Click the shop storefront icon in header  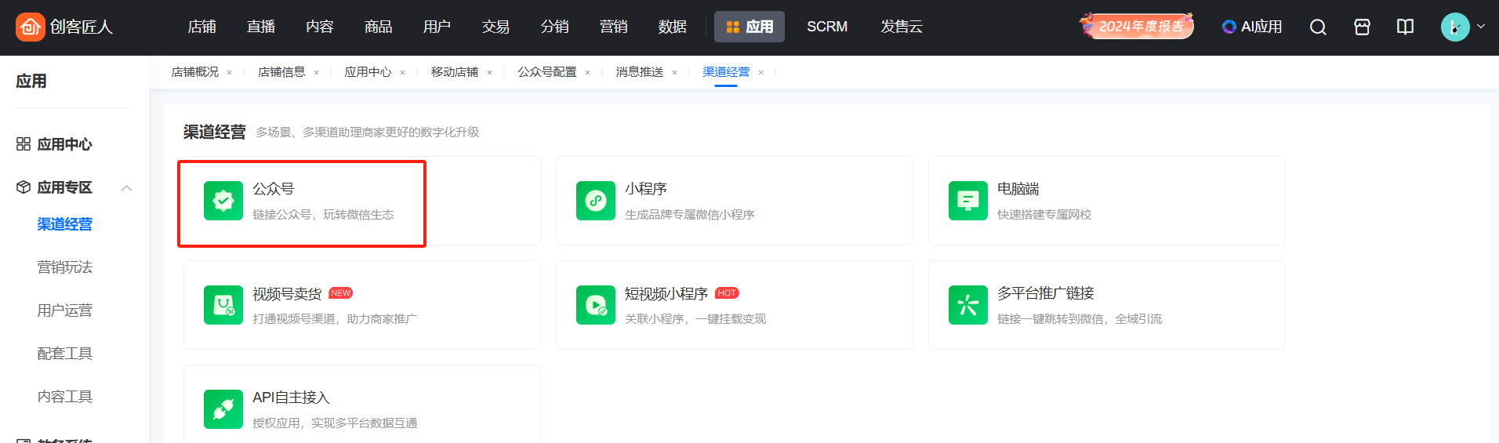1362,27
